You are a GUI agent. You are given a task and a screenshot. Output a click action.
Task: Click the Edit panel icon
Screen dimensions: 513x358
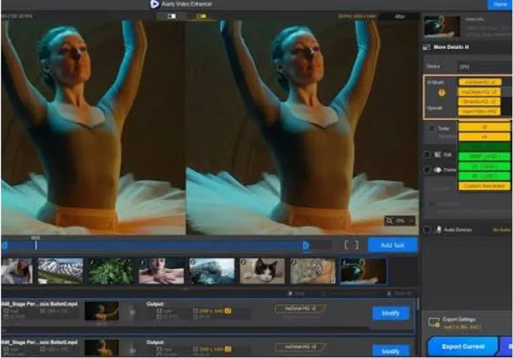click(x=438, y=154)
